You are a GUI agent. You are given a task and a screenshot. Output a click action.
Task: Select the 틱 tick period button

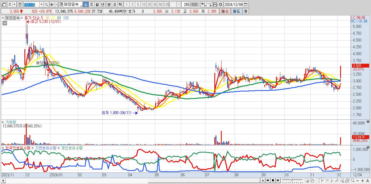coord(120,4)
